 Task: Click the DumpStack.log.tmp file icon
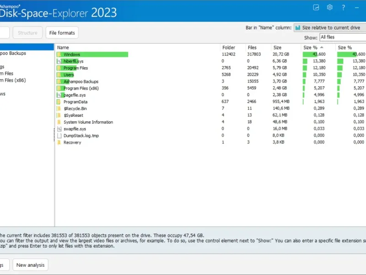(59, 136)
